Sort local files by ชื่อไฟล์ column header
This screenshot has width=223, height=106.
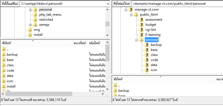coord(33,43)
